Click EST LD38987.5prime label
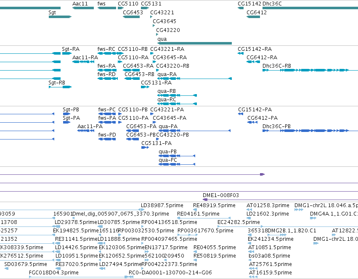The image size is (358, 279). pyautogui.click(x=162, y=205)
